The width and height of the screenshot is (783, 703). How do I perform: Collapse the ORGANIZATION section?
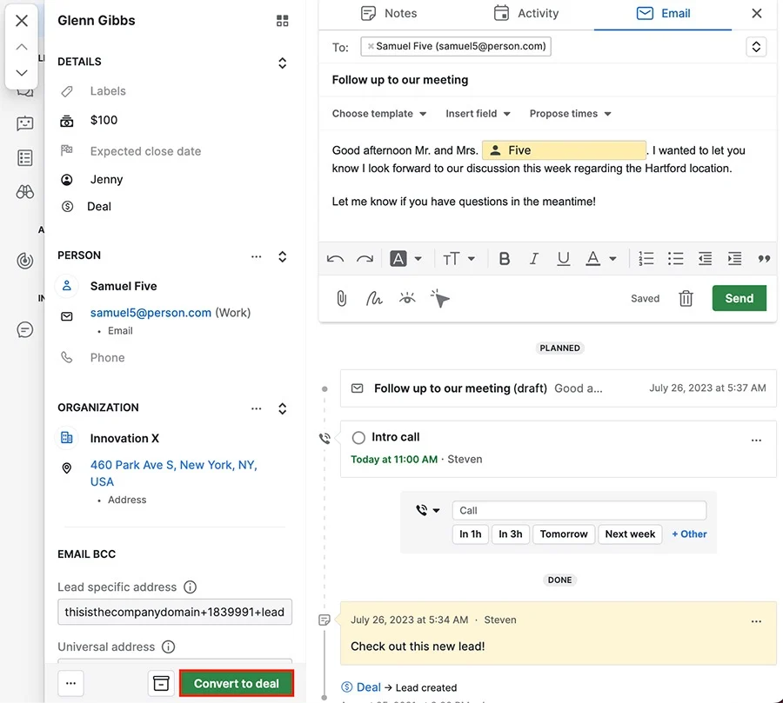(x=282, y=408)
